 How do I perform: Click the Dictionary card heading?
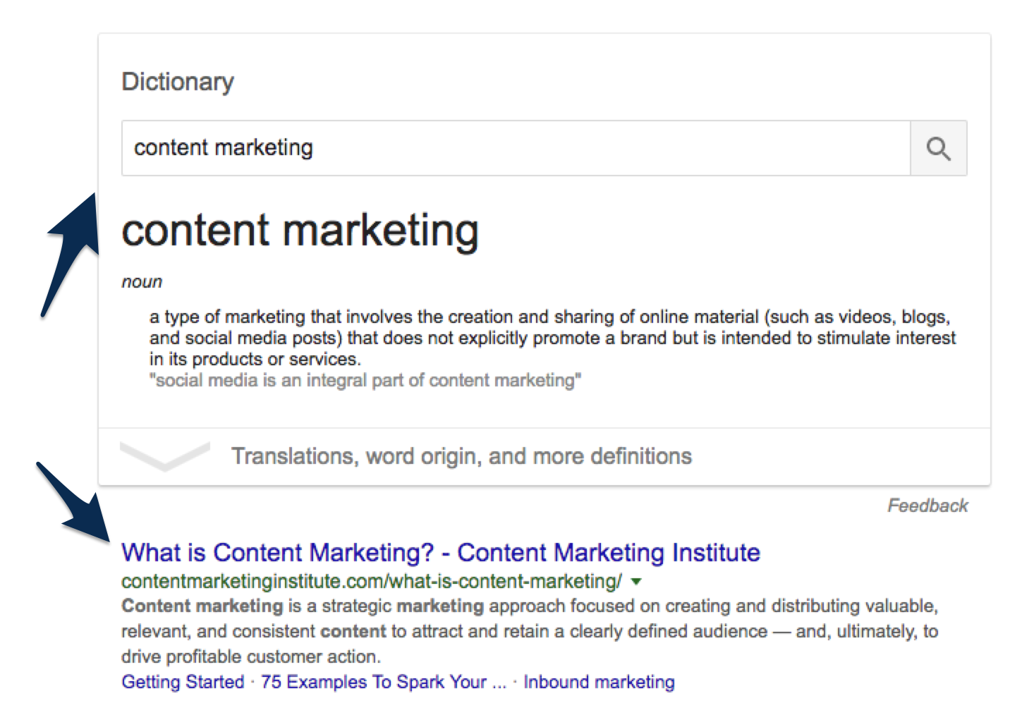(x=178, y=82)
